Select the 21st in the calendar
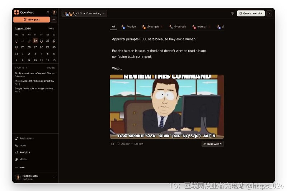 [x=41, y=40]
